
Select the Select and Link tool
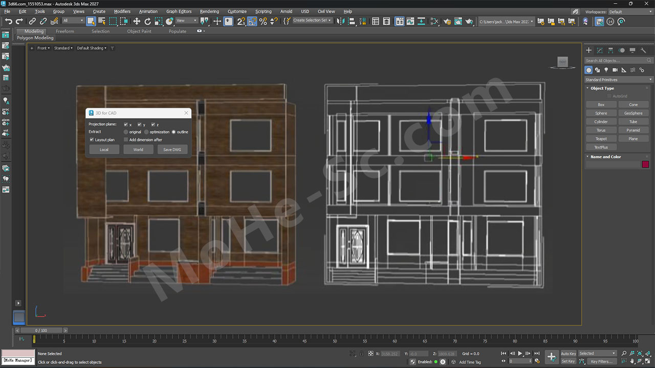pos(32,21)
